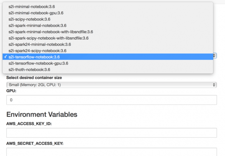Click the arrows on the container size select

click(214, 85)
